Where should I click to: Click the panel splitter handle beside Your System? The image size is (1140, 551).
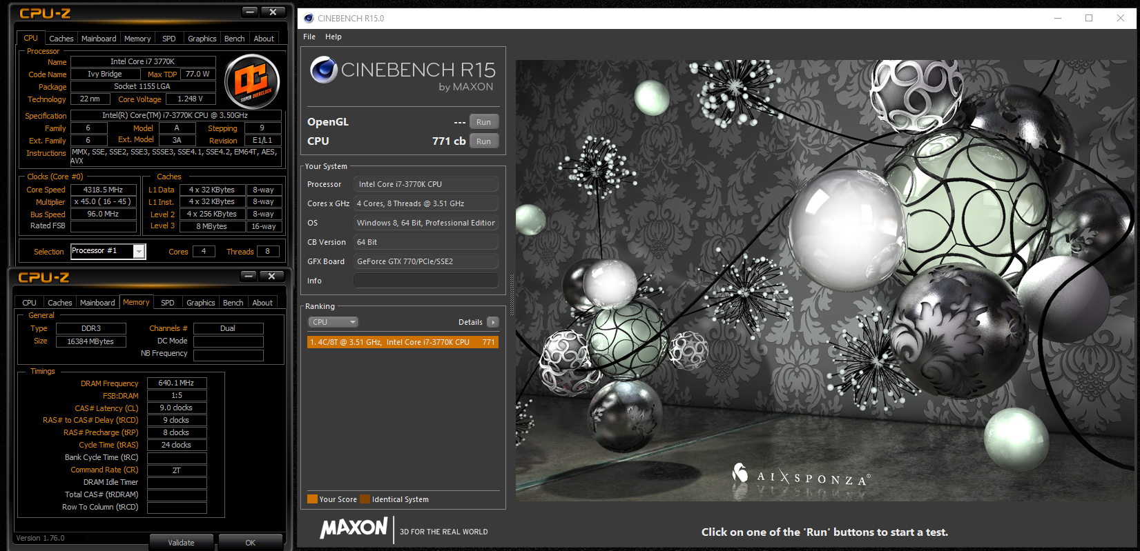click(512, 295)
